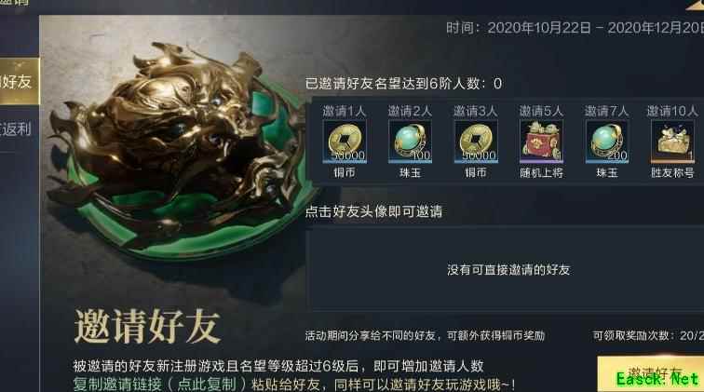This screenshot has height=392, width=704.
Task: Click the 邀请5人 tier label
Action: point(541,111)
